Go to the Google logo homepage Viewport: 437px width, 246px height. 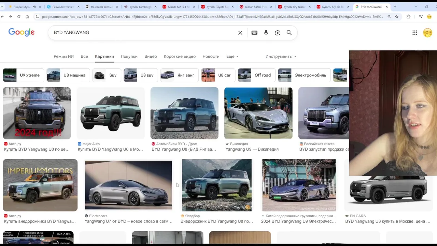[22, 32]
